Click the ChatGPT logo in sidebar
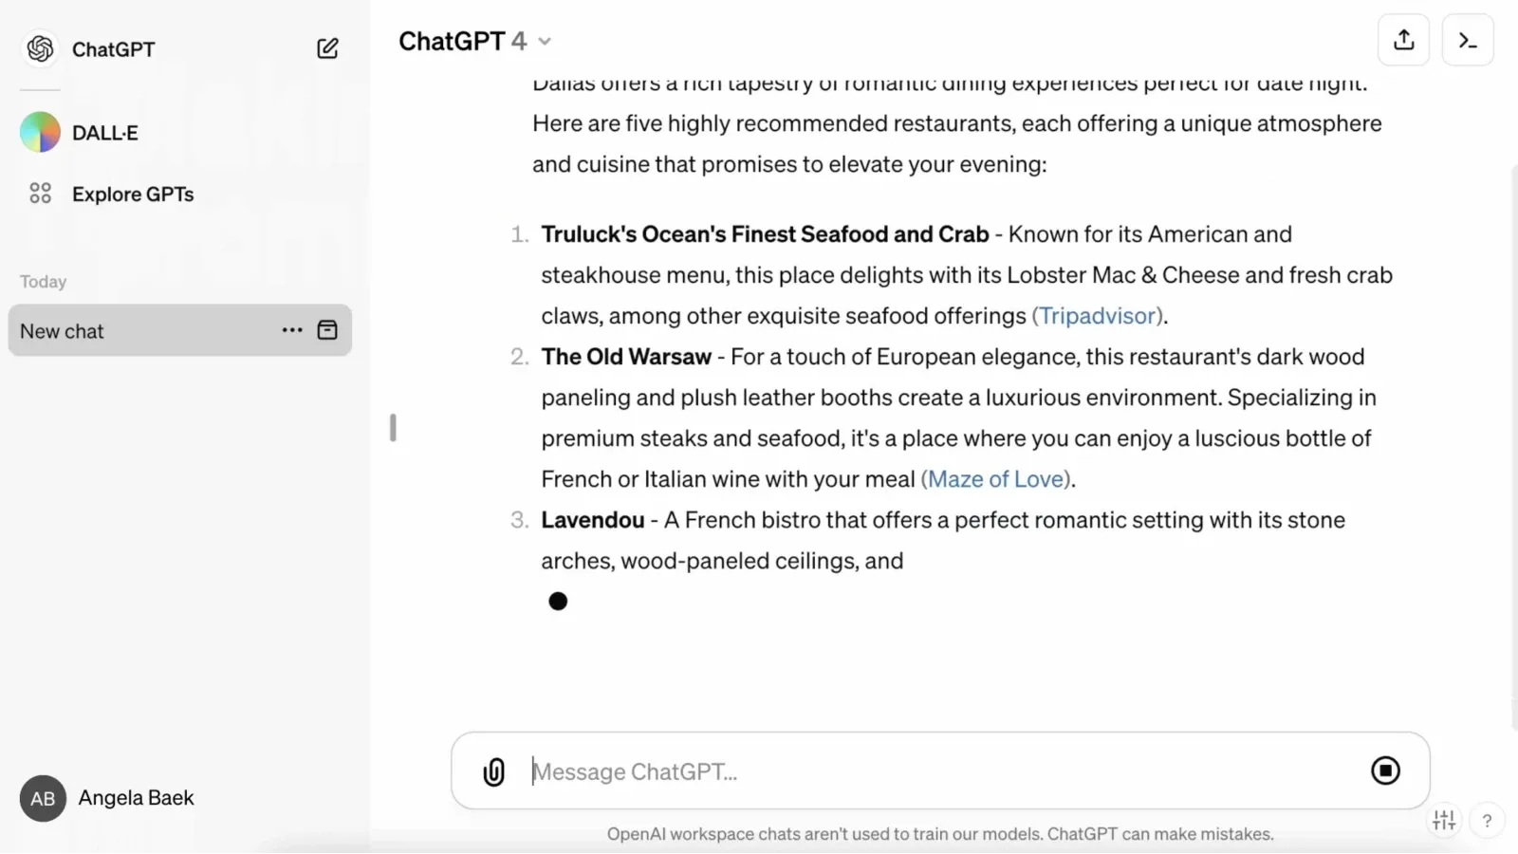 (x=40, y=48)
